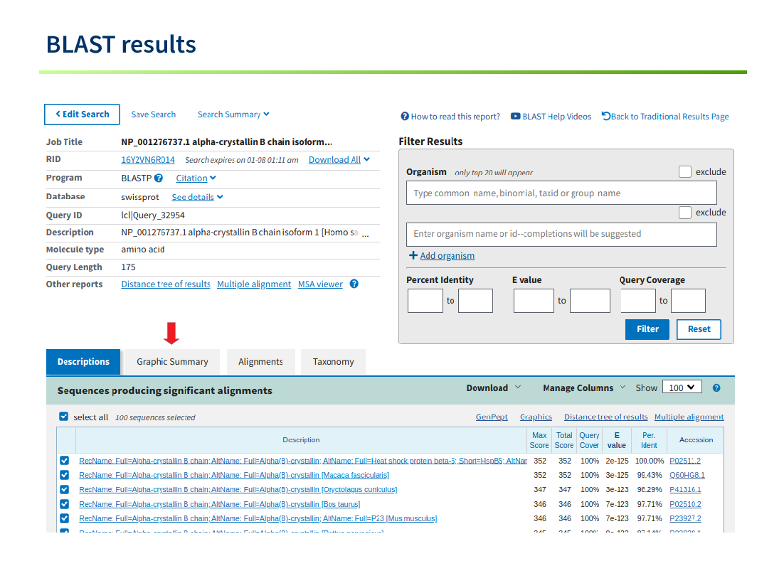The width and height of the screenshot is (784, 588).
Task: Sort by the Query Cover column header
Action: pyautogui.click(x=589, y=440)
